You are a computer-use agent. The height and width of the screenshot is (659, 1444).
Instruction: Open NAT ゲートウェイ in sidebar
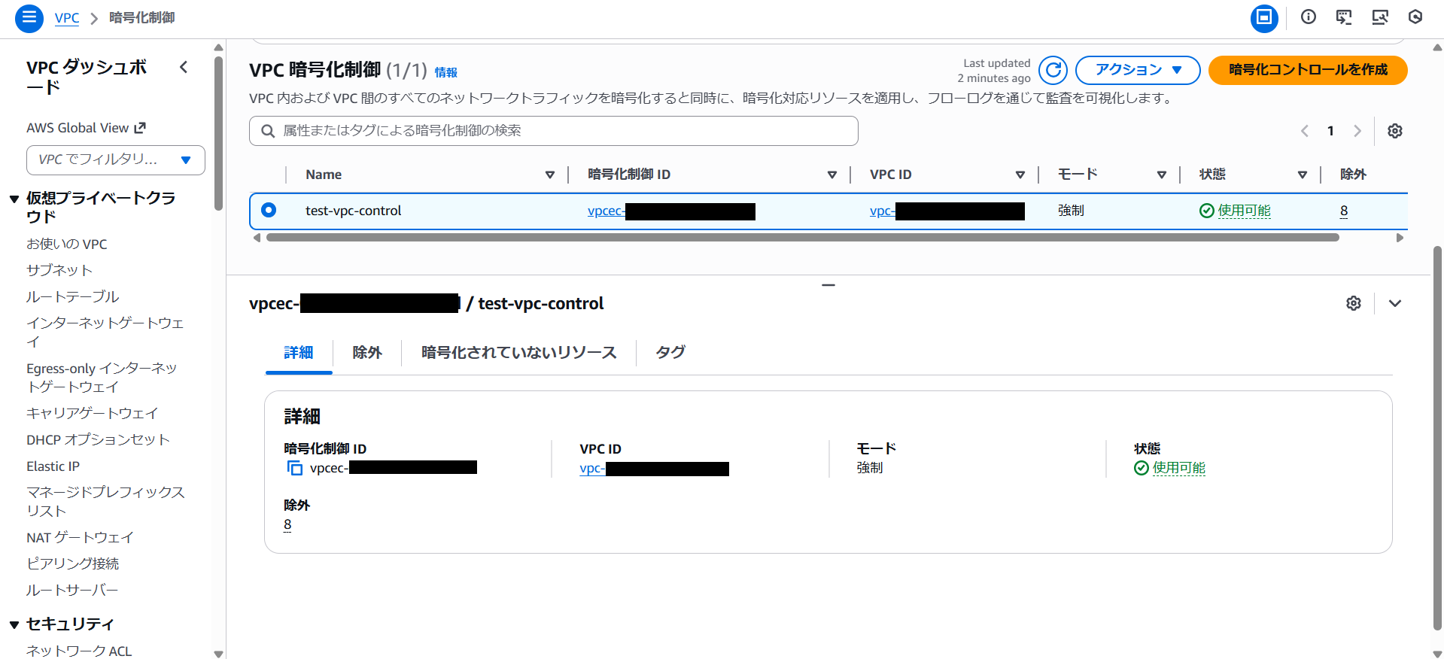tap(81, 537)
